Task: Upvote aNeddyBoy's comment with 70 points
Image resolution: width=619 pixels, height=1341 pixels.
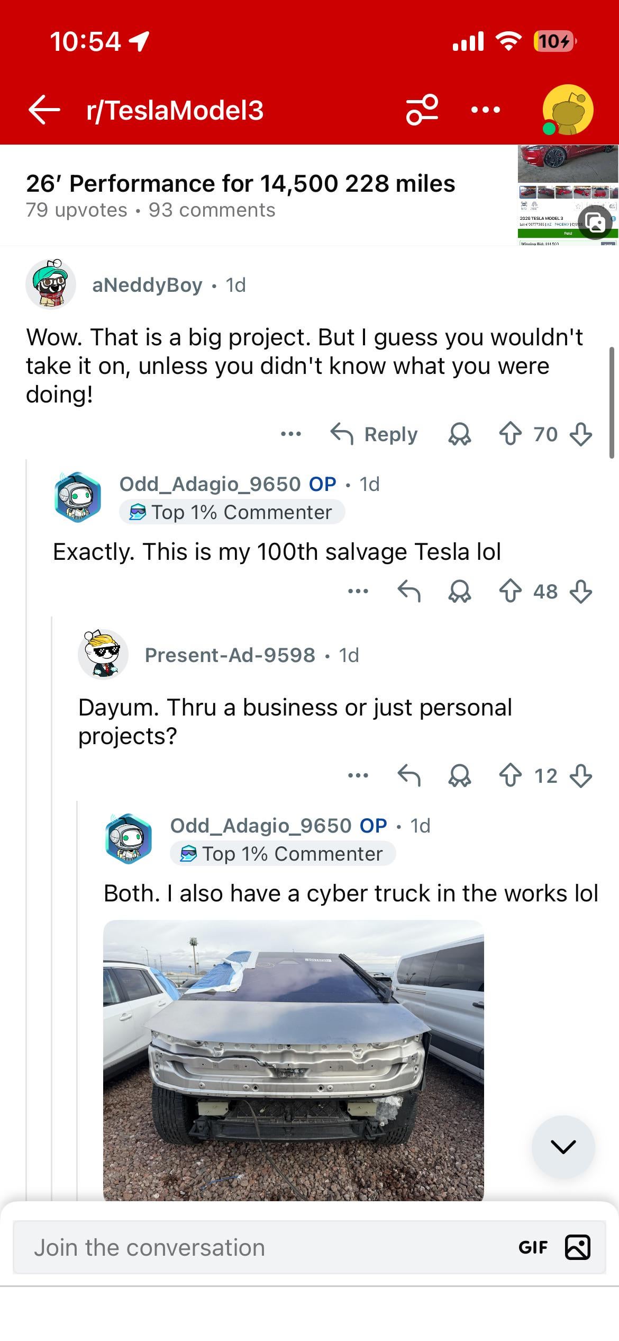Action: (x=510, y=434)
